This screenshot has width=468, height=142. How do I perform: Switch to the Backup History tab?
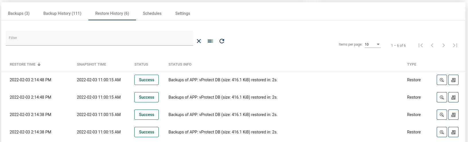coord(62,13)
